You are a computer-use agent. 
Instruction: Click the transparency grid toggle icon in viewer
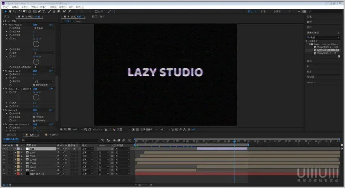(x=137, y=130)
